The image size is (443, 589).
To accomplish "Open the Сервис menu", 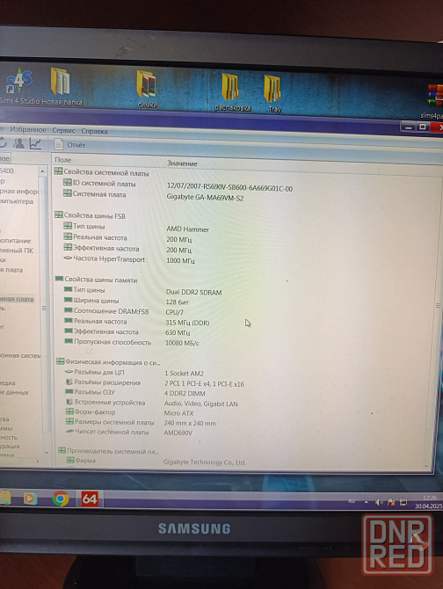I will (63, 130).
